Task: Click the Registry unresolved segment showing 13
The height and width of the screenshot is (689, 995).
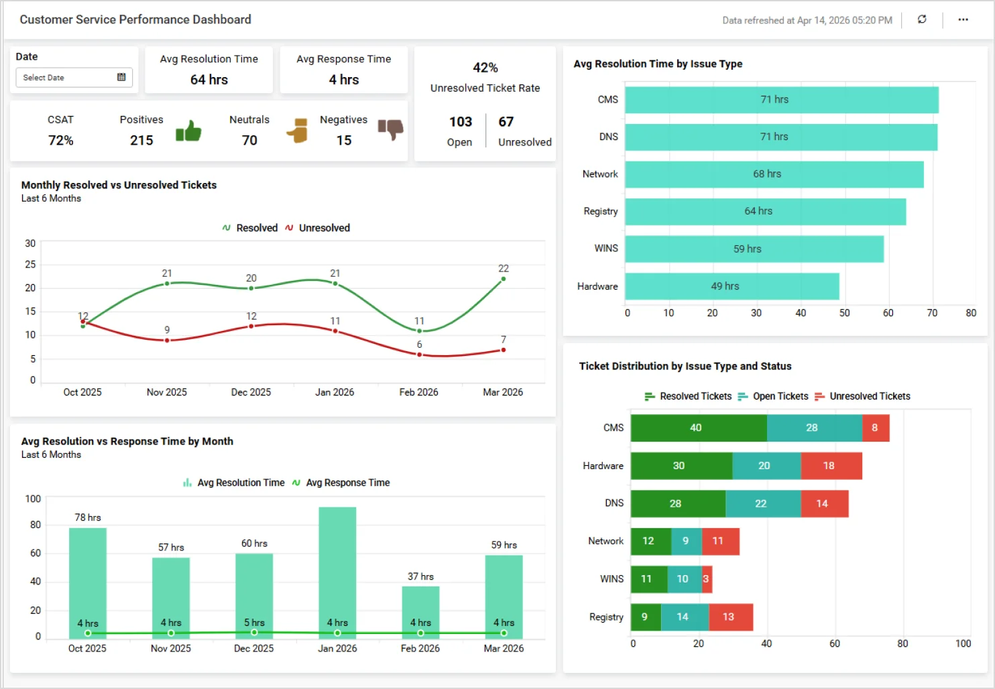Action: click(x=731, y=617)
